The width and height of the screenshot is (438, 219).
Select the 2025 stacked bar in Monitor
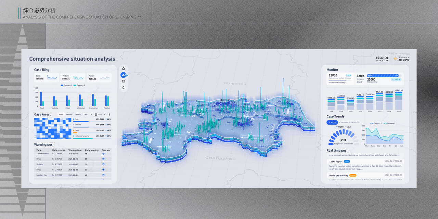pos(399,101)
